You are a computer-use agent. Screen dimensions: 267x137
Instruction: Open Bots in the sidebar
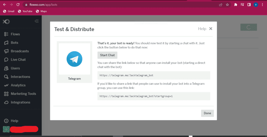click(11, 43)
